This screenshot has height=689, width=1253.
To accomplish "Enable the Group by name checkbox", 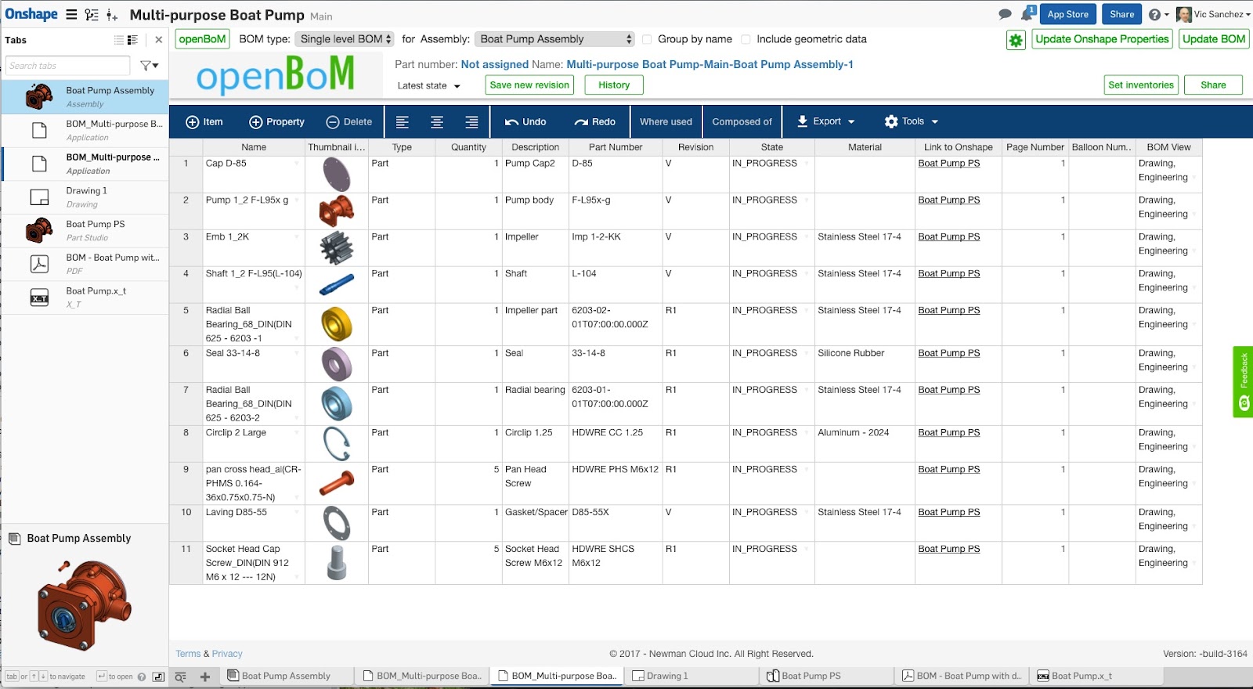I will 647,39.
